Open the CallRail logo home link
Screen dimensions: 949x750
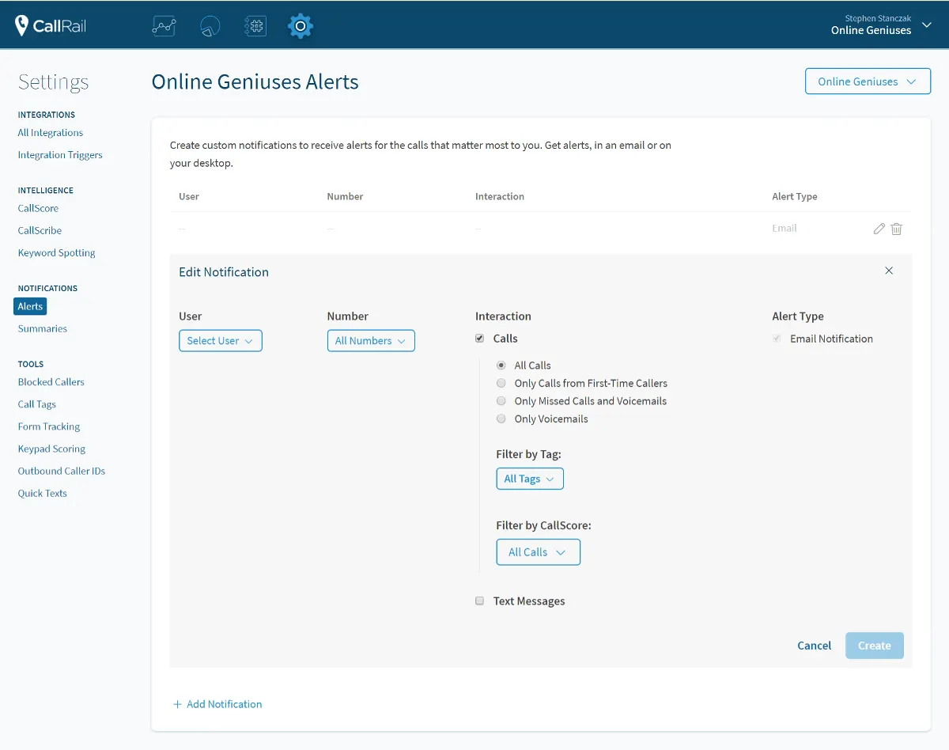[x=51, y=26]
